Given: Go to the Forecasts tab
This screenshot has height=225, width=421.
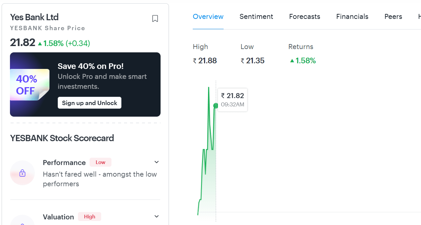Looking at the screenshot, I should (305, 17).
